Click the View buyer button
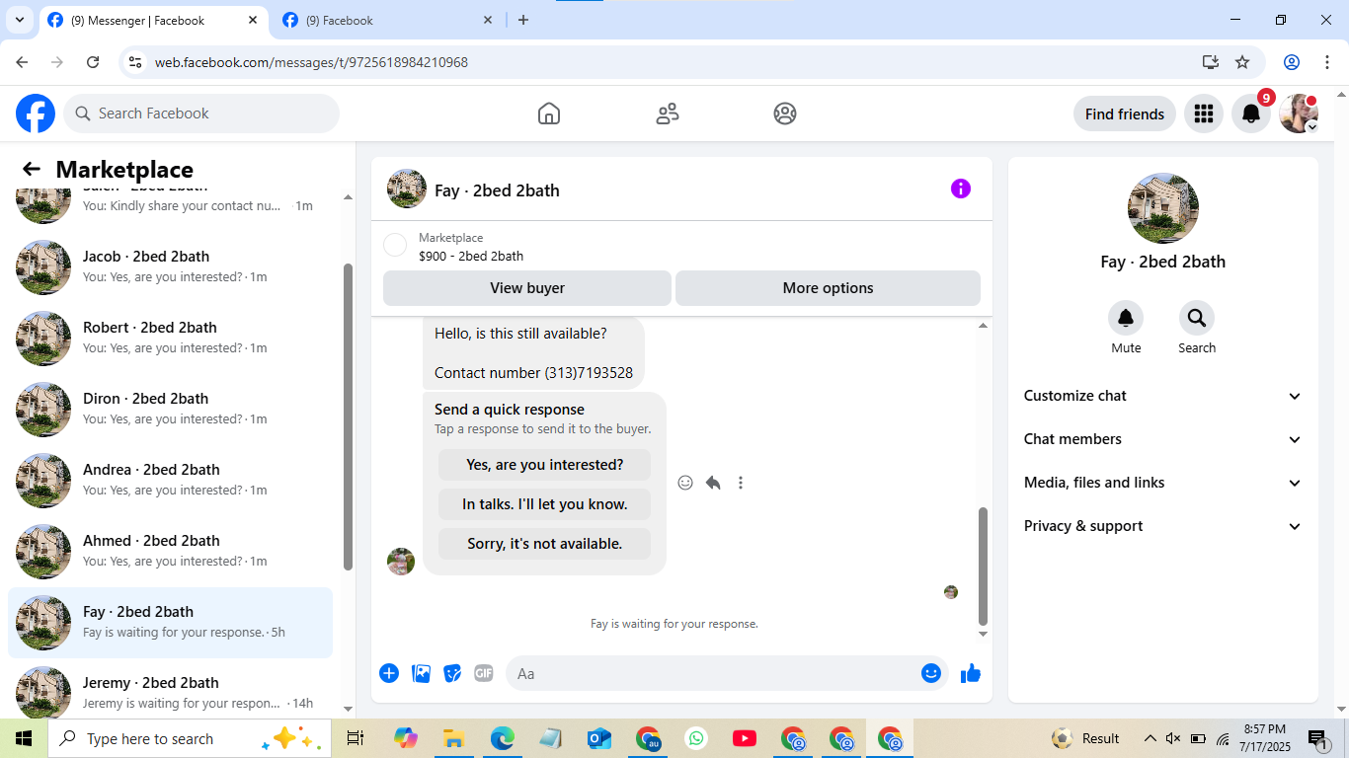Screen dimensions: 1349x758 [x=527, y=288]
